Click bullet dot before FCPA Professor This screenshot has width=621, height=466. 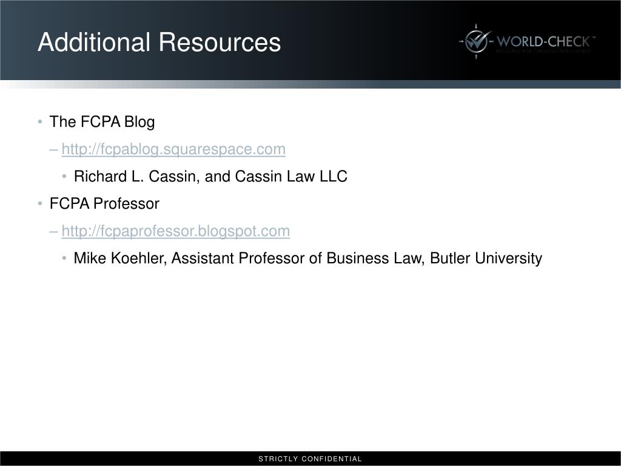tap(40, 204)
